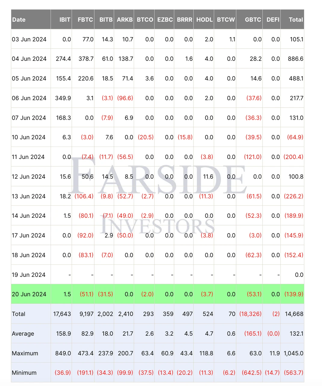Image resolution: width=322 pixels, height=386 pixels.
Task: Select the 14,668 grand total cell
Action: click(294, 314)
